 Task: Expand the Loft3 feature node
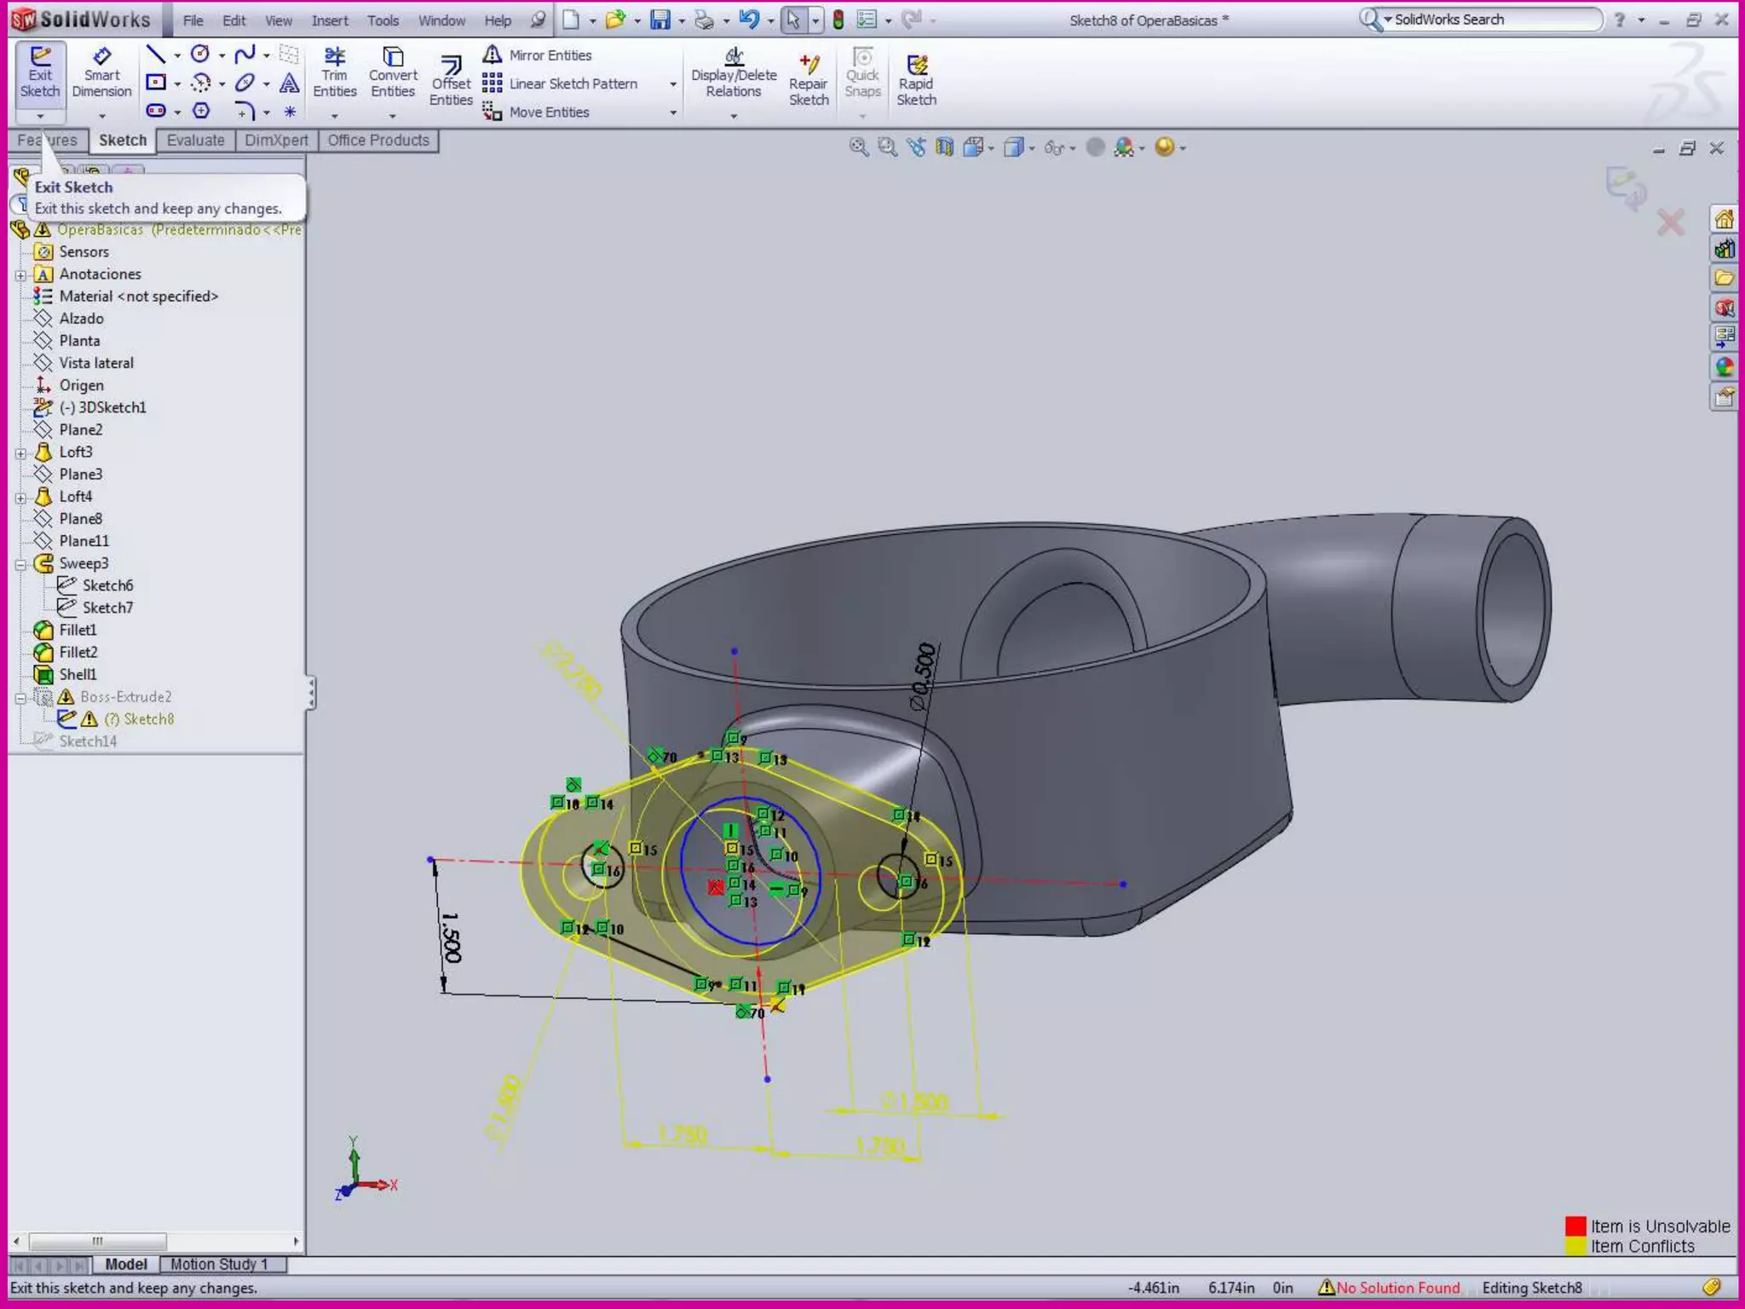point(21,453)
